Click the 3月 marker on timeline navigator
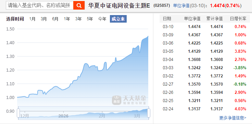Viewport: 252px width, 124px height. pyautogui.click(x=137, y=116)
